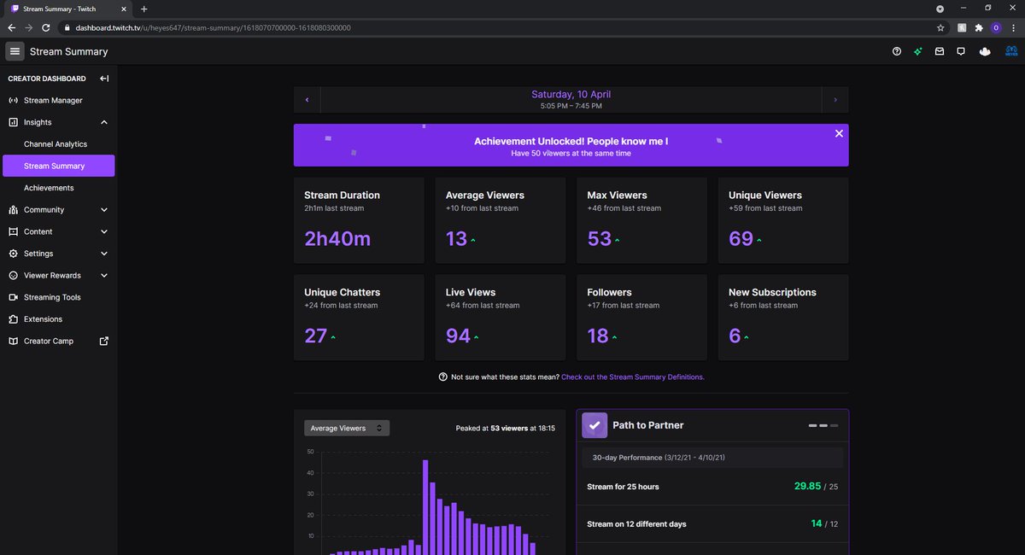Viewport: 1025px width, 555px height.
Task: Open the Chrome profile avatar
Action: pos(996,27)
